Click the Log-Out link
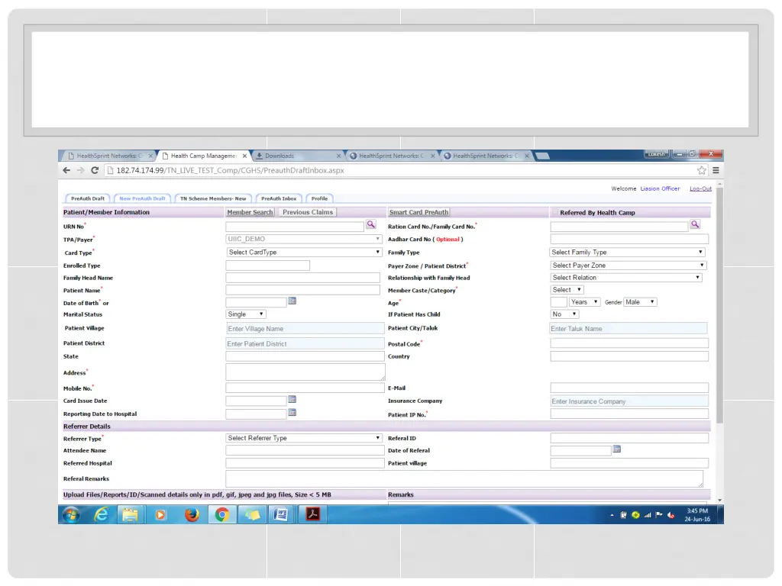The image size is (782, 586). pos(701,188)
